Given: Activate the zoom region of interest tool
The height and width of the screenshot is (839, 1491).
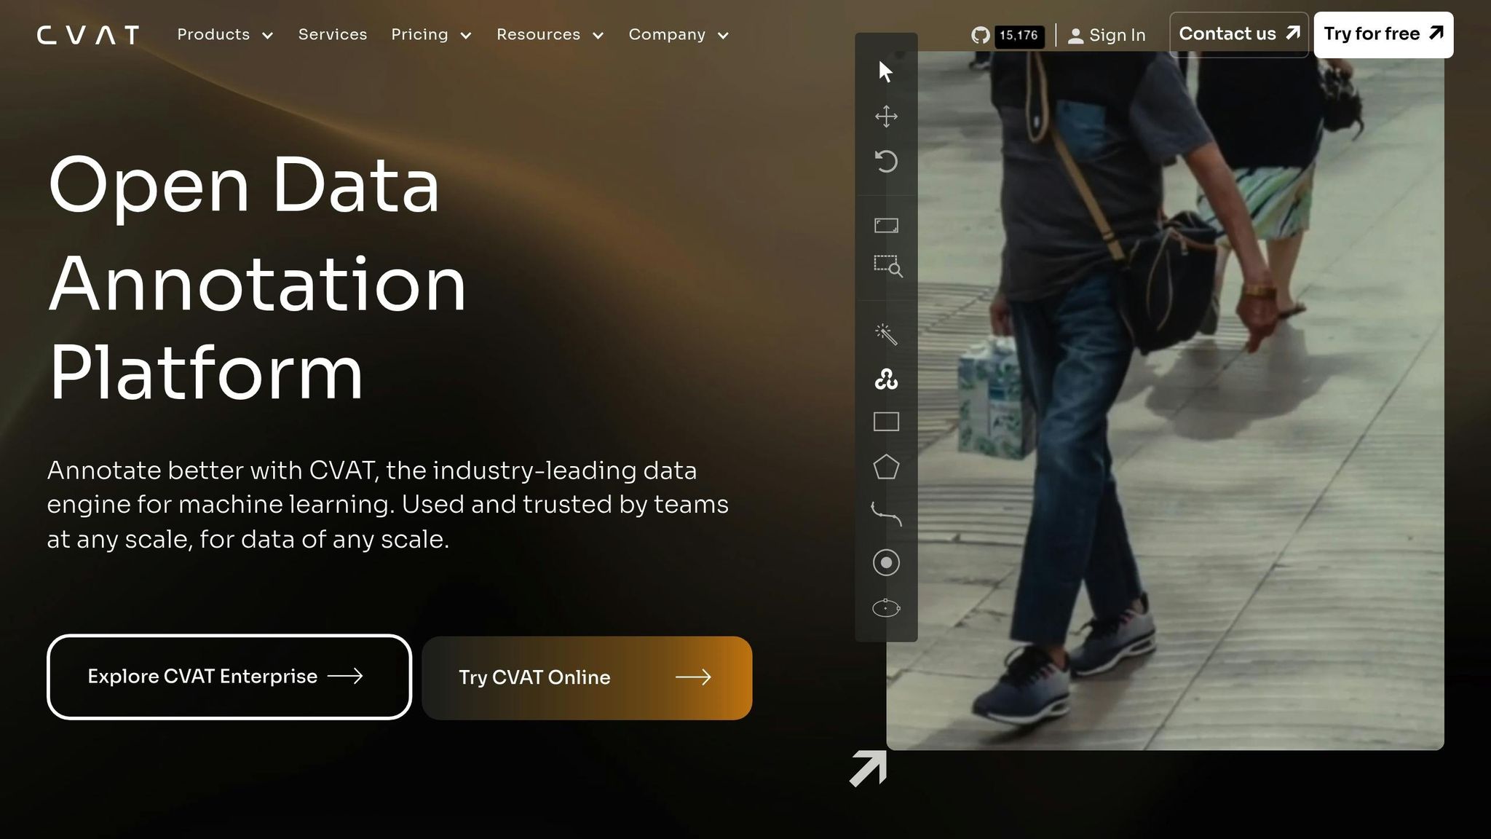Looking at the screenshot, I should pyautogui.click(x=887, y=266).
